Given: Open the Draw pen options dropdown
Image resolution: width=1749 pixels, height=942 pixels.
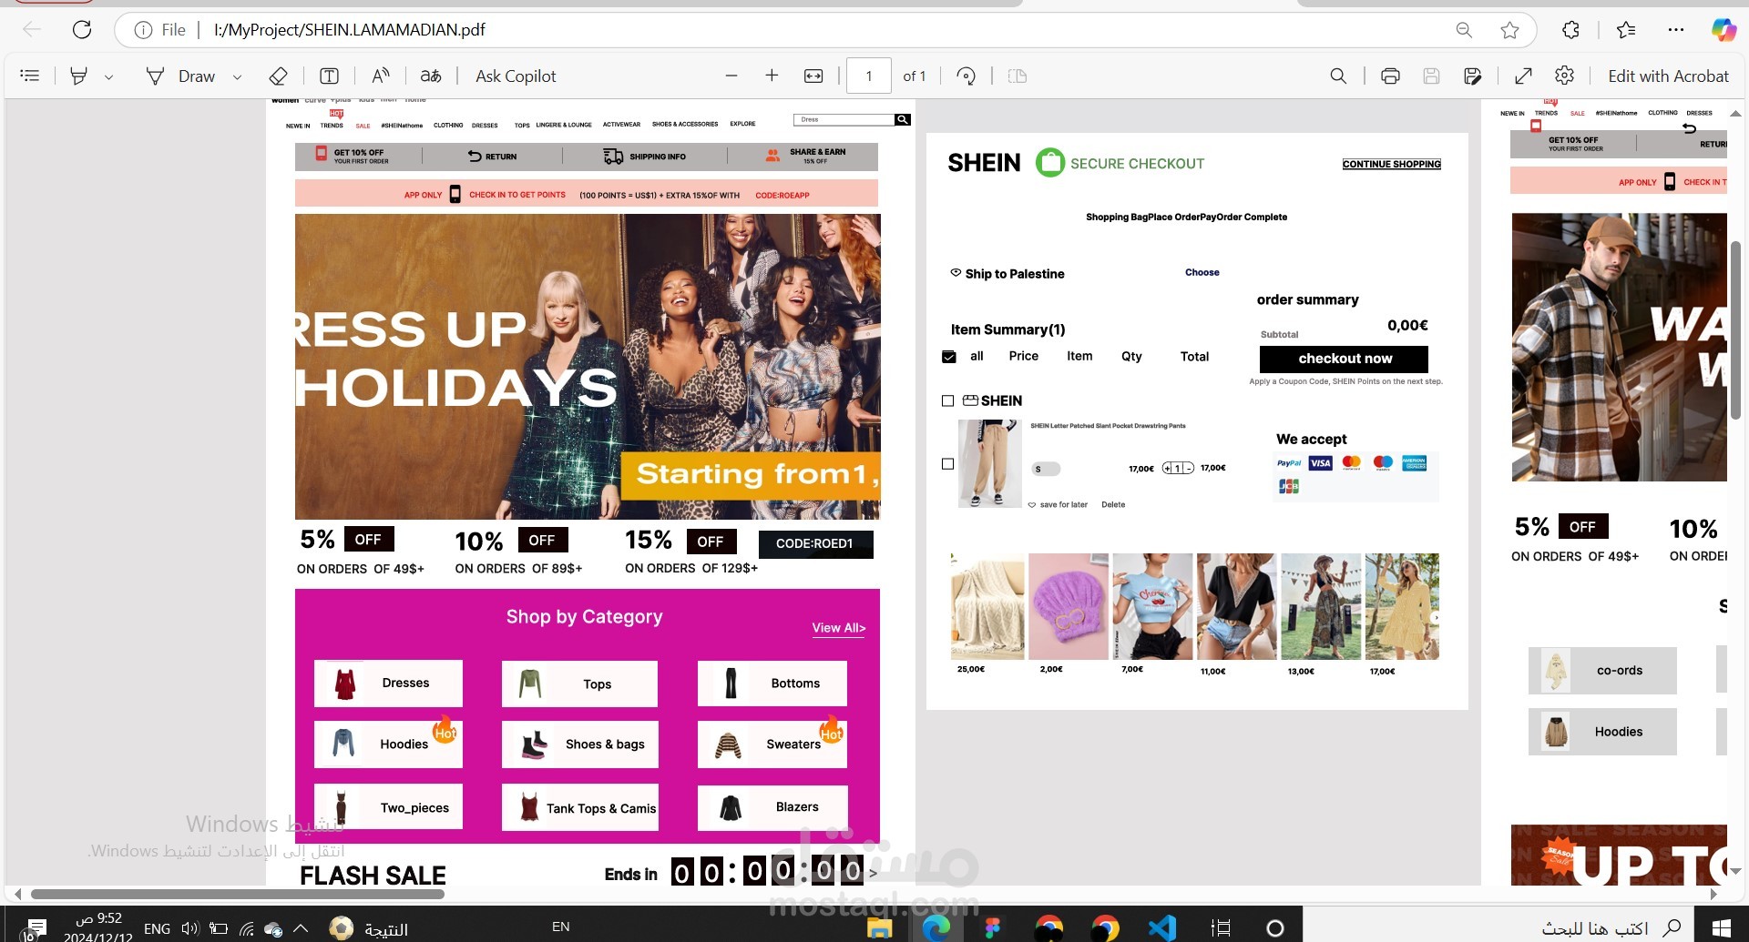Looking at the screenshot, I should [x=238, y=77].
